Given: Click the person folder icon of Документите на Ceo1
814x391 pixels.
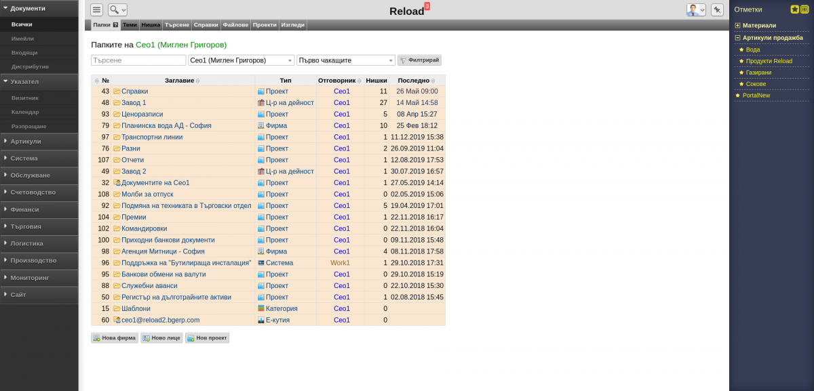Looking at the screenshot, I should 117,183.
